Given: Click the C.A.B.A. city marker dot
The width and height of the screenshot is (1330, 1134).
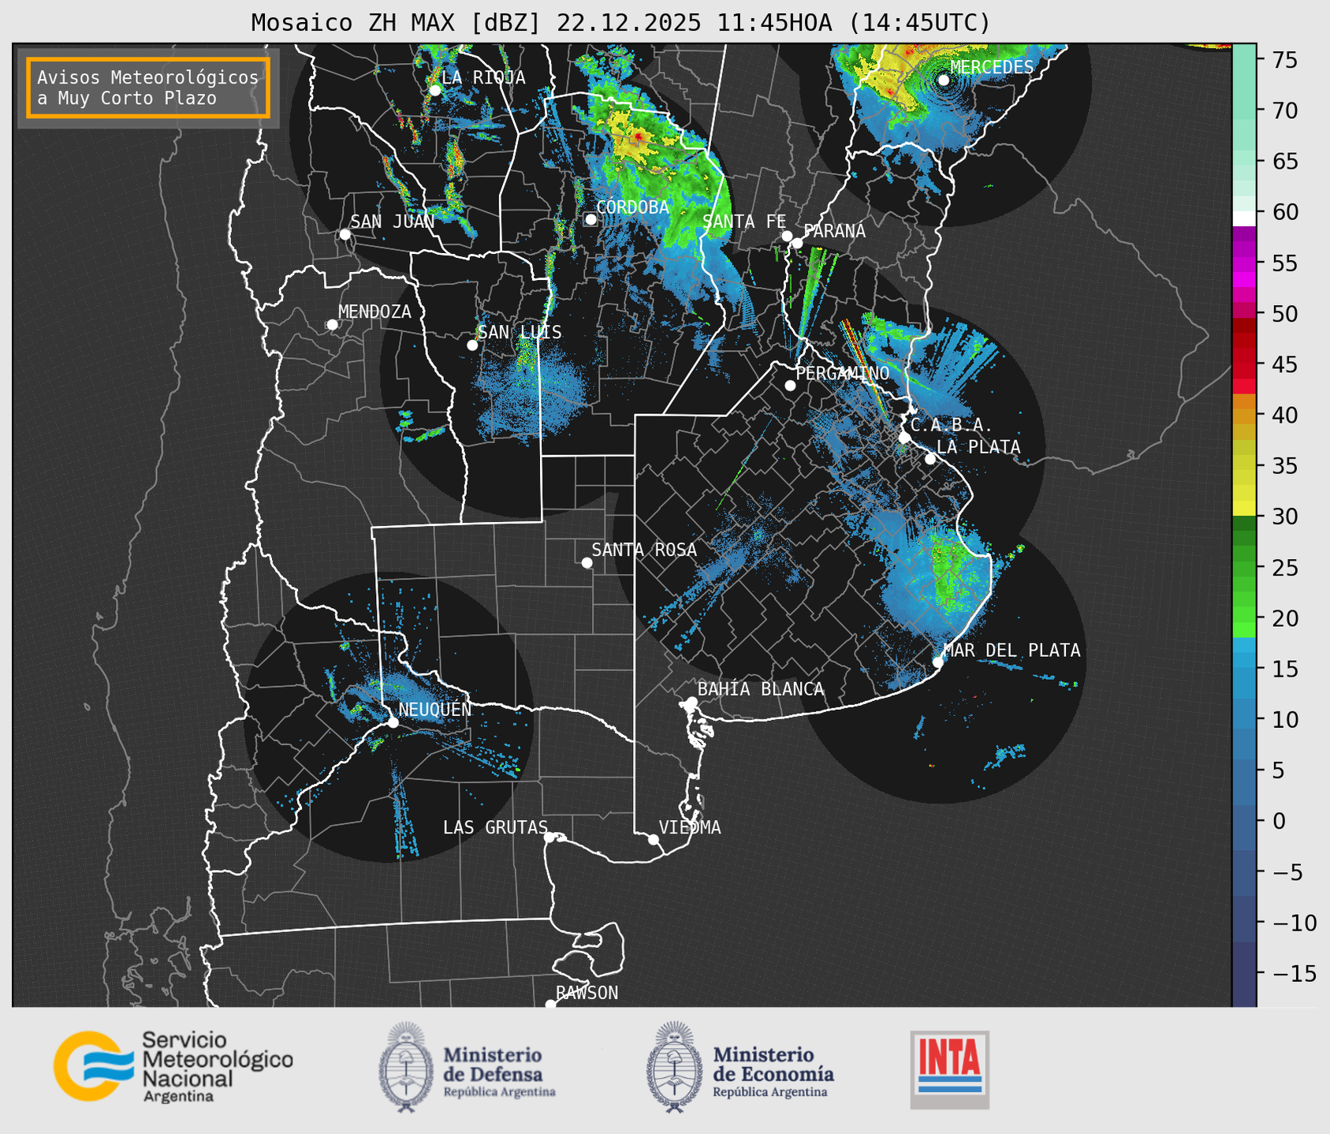Looking at the screenshot, I should (905, 438).
